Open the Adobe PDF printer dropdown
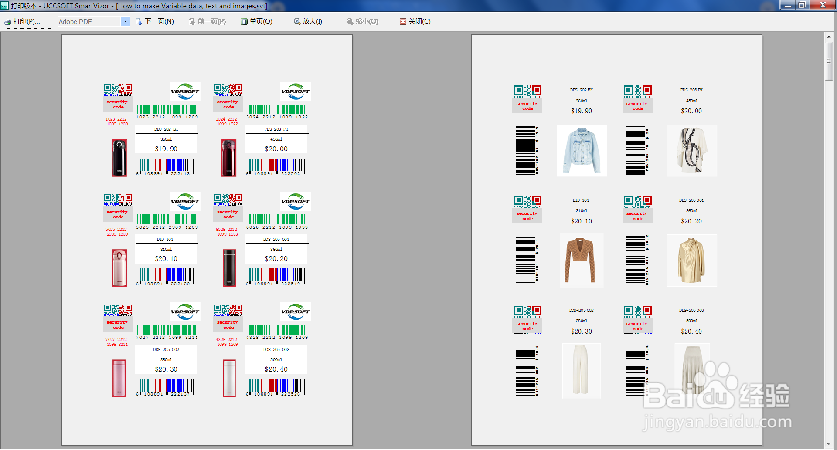Viewport: 837px width, 450px height. click(x=126, y=21)
